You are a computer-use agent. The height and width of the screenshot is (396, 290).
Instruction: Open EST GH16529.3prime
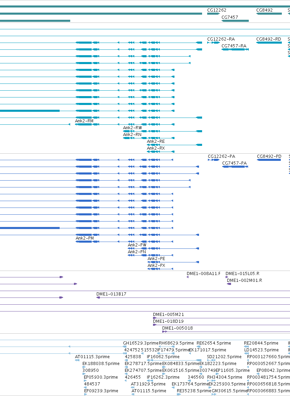click(141, 343)
